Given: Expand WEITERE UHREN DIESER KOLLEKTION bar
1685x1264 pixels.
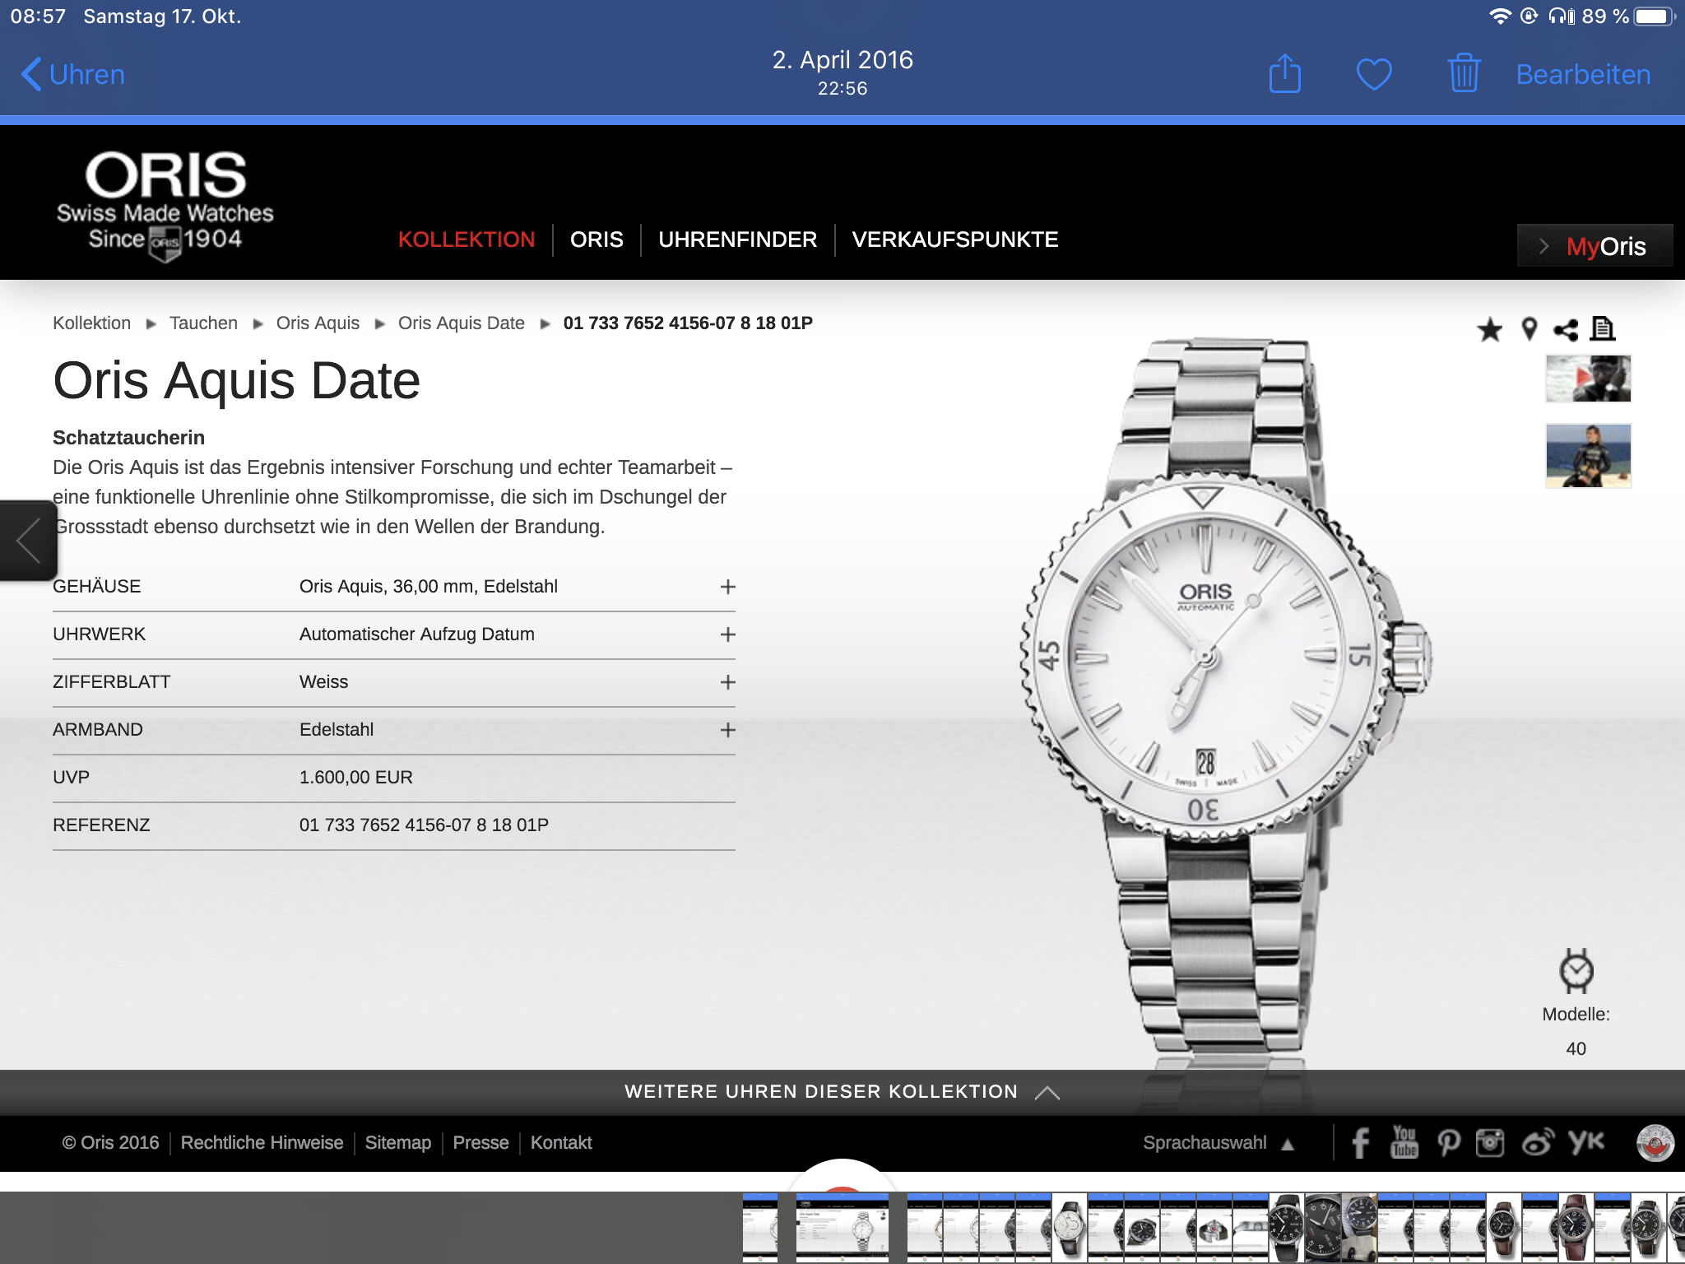Looking at the screenshot, I should tap(842, 1092).
